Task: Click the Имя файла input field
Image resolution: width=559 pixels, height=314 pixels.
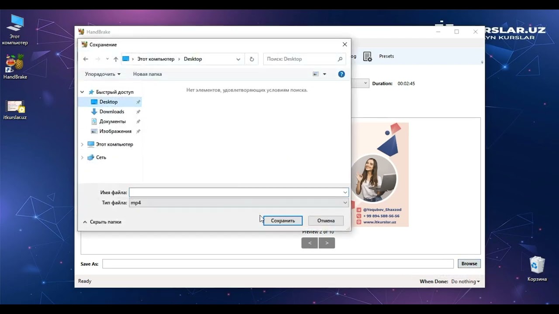Action: 236,192
